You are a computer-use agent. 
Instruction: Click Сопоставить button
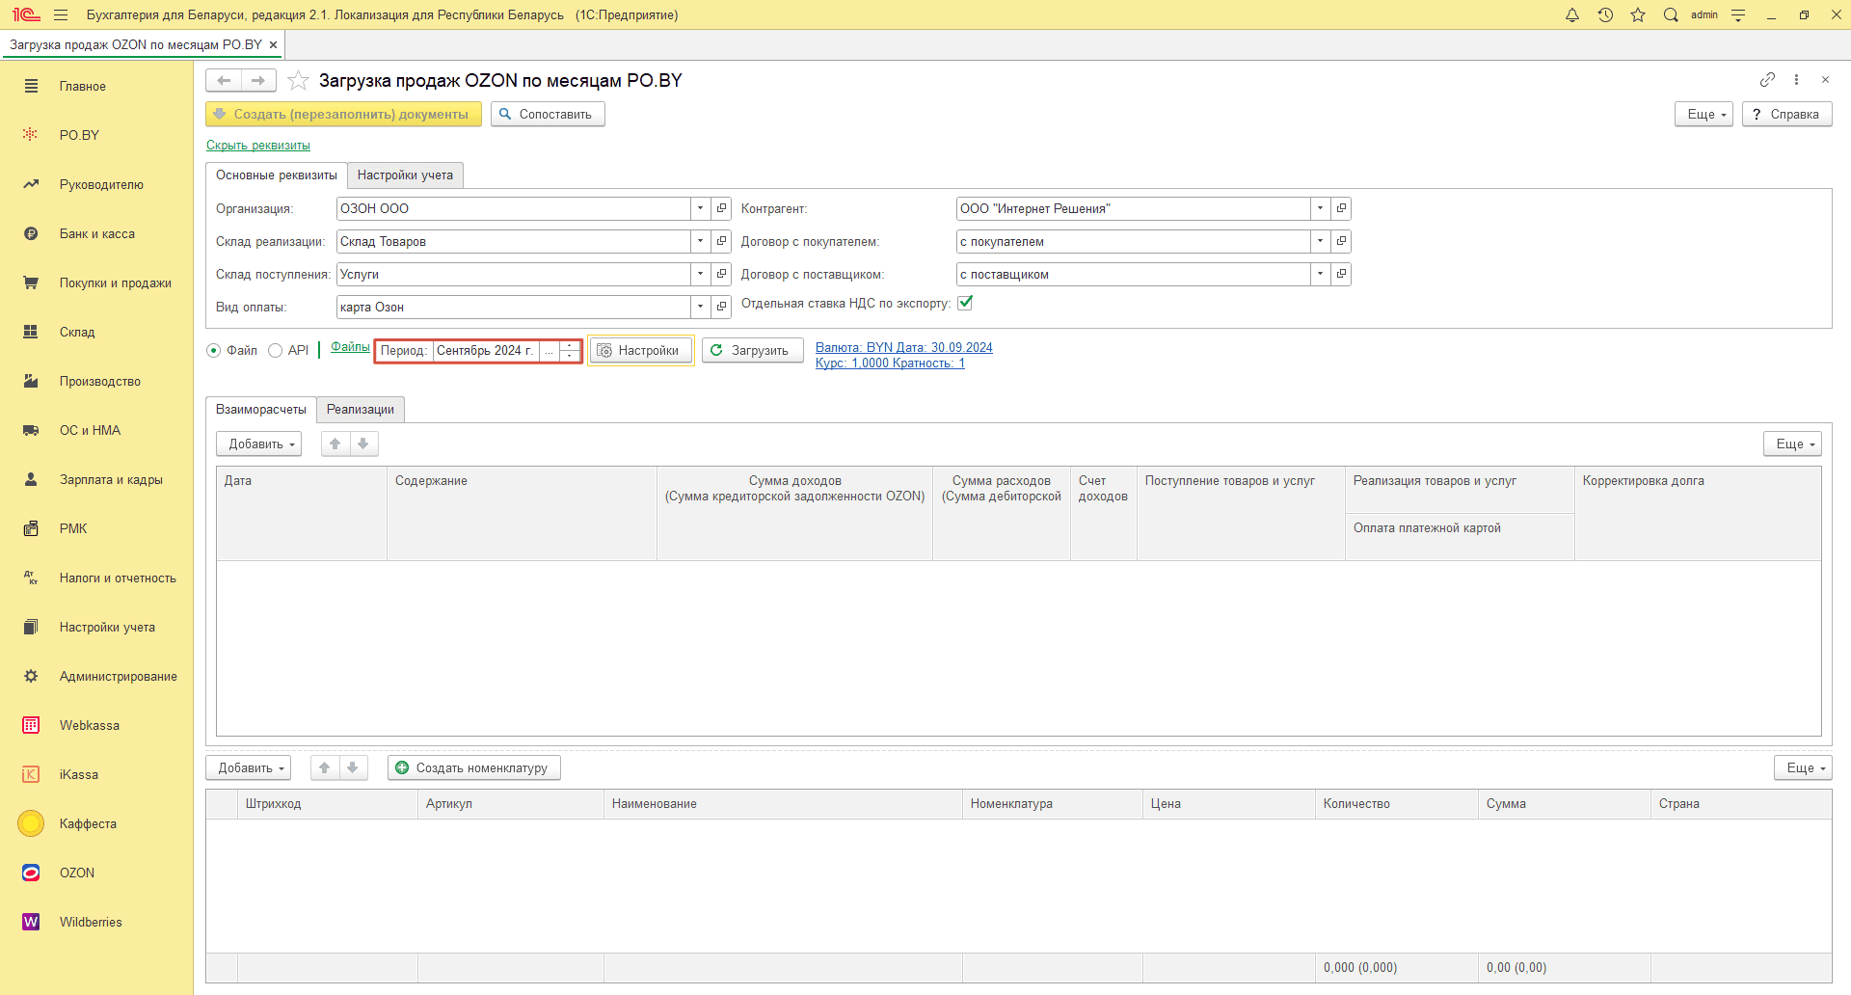548,114
